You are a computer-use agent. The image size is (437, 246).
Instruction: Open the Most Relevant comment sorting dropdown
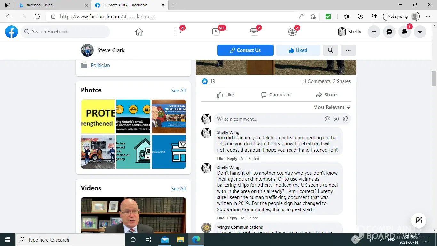[332, 107]
